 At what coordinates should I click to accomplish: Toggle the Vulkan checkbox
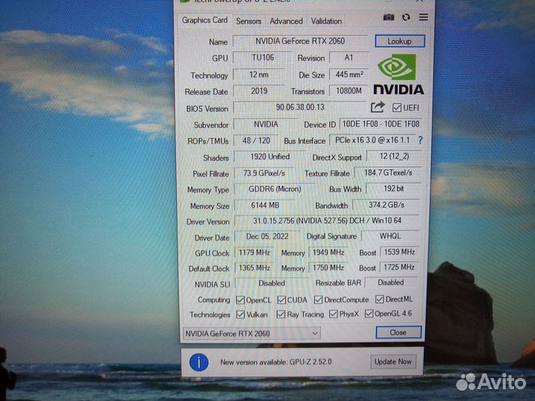240,314
